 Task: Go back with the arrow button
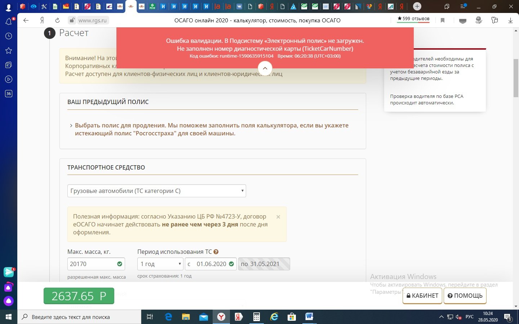26,21
